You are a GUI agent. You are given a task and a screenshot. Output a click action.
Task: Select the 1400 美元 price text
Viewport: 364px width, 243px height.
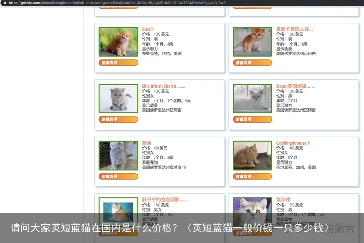click(296, 148)
